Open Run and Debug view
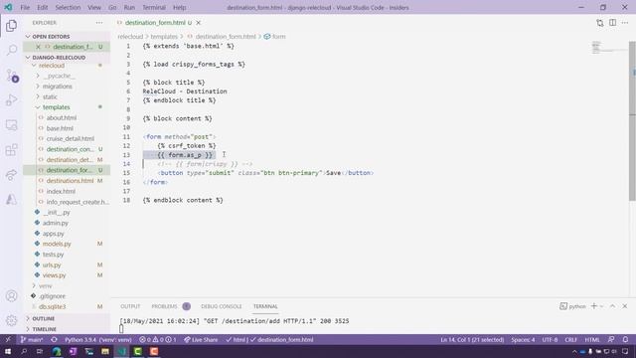This screenshot has height=358, width=636. pyautogui.click(x=11, y=99)
